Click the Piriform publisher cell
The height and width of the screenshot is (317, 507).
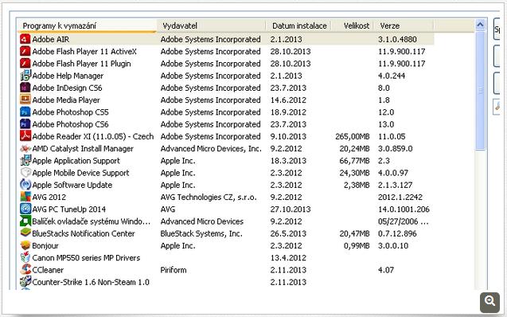click(x=174, y=270)
